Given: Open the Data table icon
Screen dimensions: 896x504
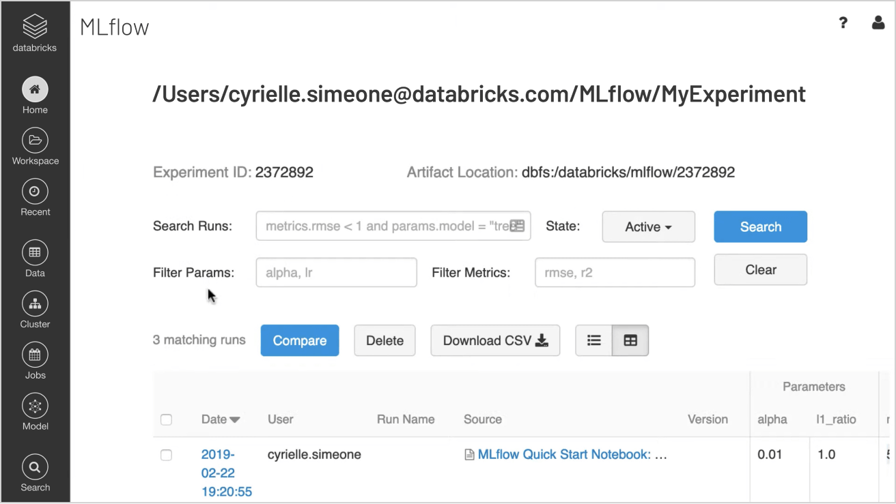Looking at the screenshot, I should point(35,252).
